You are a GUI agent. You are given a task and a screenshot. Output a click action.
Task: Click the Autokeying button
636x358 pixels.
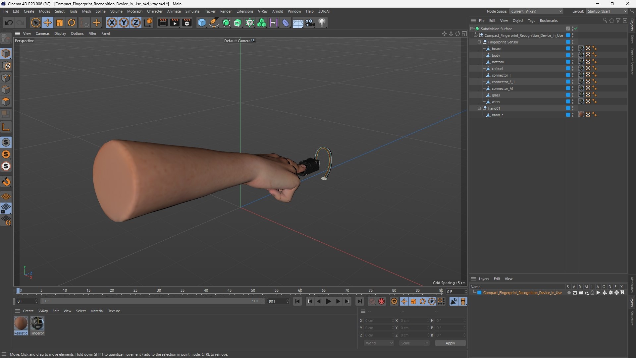382,301
